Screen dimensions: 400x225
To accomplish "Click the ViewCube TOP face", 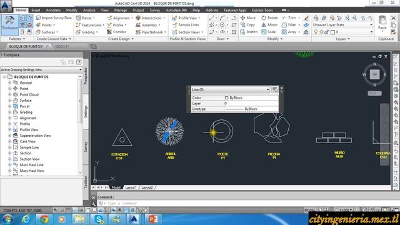I will [374, 74].
